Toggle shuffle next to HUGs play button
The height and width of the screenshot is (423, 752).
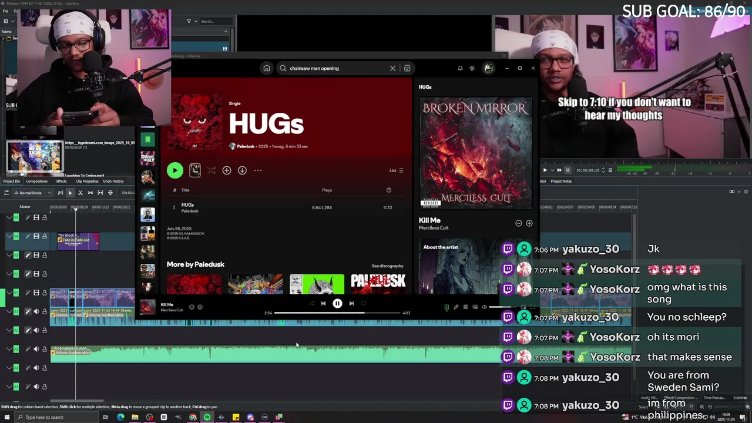[211, 170]
